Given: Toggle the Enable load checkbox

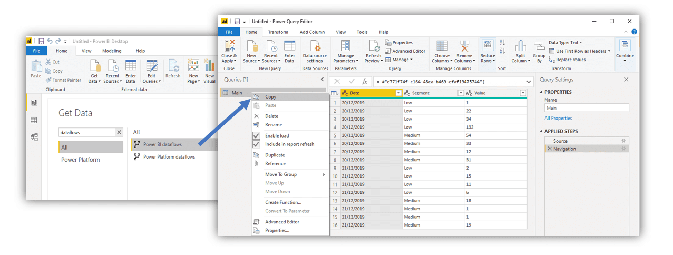Looking at the screenshot, I should coord(256,135).
